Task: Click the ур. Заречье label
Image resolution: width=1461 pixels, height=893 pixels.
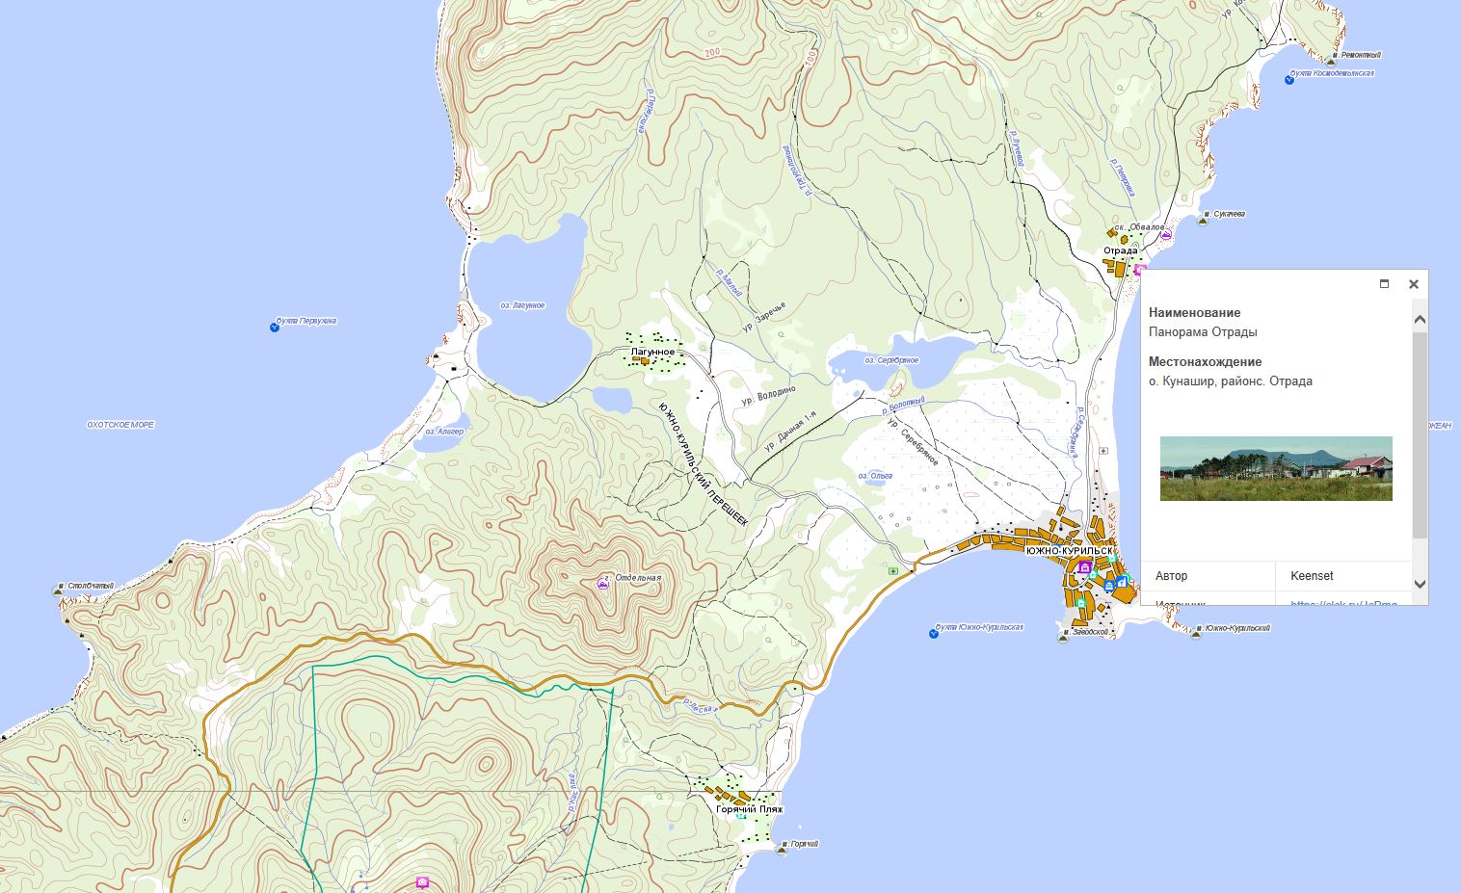Action: (x=764, y=318)
